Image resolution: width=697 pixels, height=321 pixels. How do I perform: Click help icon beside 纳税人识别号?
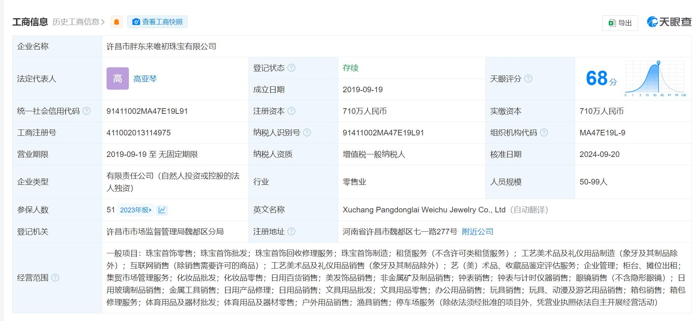click(x=307, y=133)
